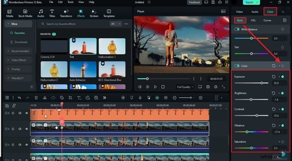Open the color palette tool in timeline toolbar
The image size is (292, 161).
[96, 98]
